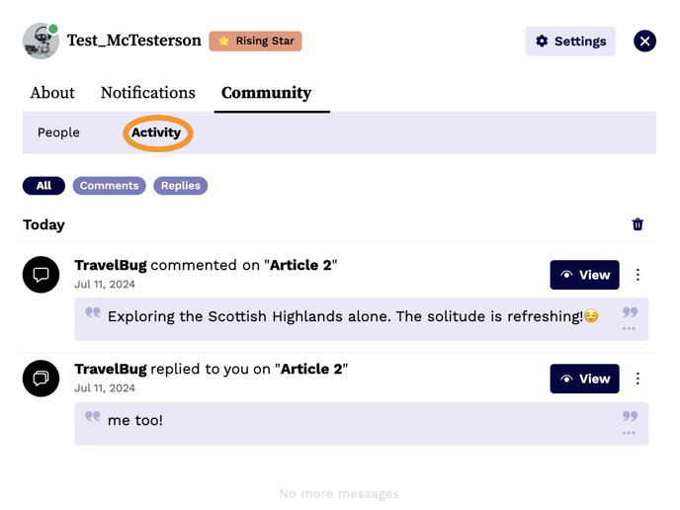Click View on the TravelBug comment notification
Screen dimensions: 680x510
click(x=584, y=275)
